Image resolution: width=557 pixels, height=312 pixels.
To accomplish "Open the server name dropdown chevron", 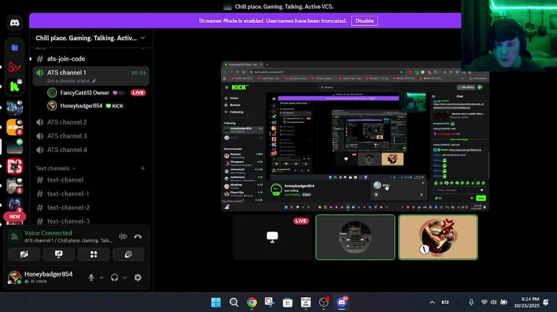I will (x=143, y=38).
